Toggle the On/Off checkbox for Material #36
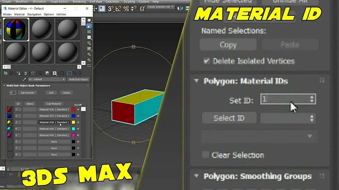The image size is (339, 190). [78, 109]
